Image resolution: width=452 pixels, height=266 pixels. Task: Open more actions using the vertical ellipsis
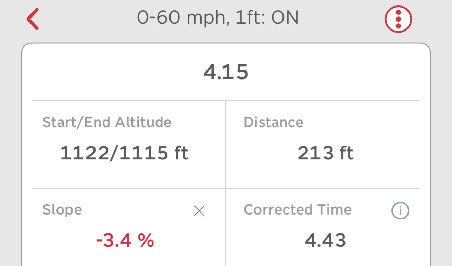point(398,19)
